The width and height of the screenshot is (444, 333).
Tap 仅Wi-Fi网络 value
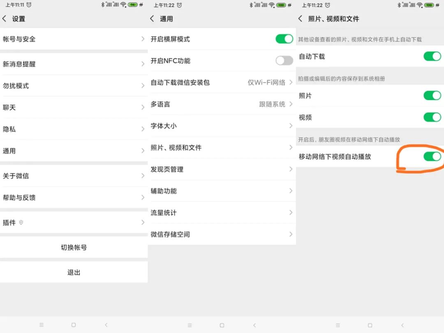point(266,82)
